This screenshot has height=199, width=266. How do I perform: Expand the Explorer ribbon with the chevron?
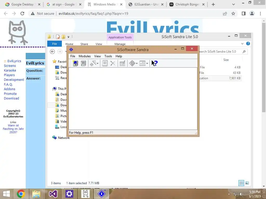(x=242, y=44)
